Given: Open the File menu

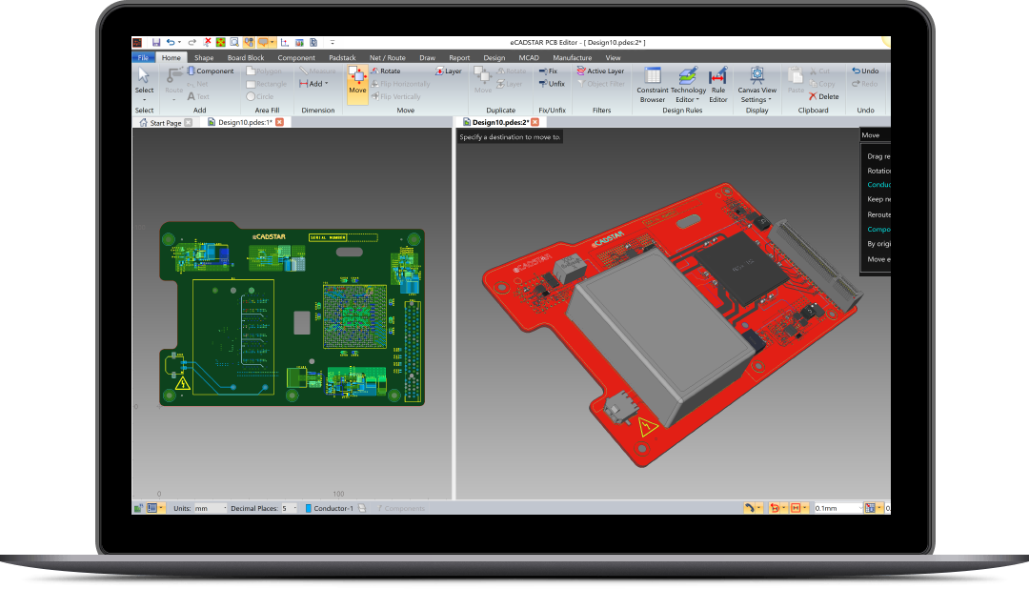Looking at the screenshot, I should (143, 58).
